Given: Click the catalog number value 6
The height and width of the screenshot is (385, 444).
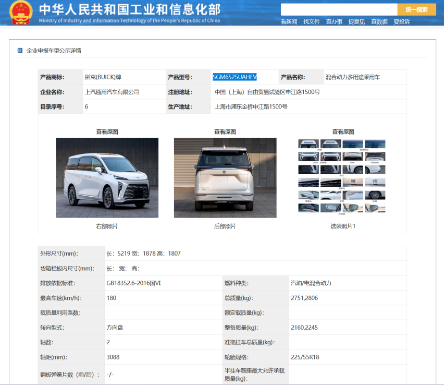Looking at the screenshot, I should click(x=87, y=106).
